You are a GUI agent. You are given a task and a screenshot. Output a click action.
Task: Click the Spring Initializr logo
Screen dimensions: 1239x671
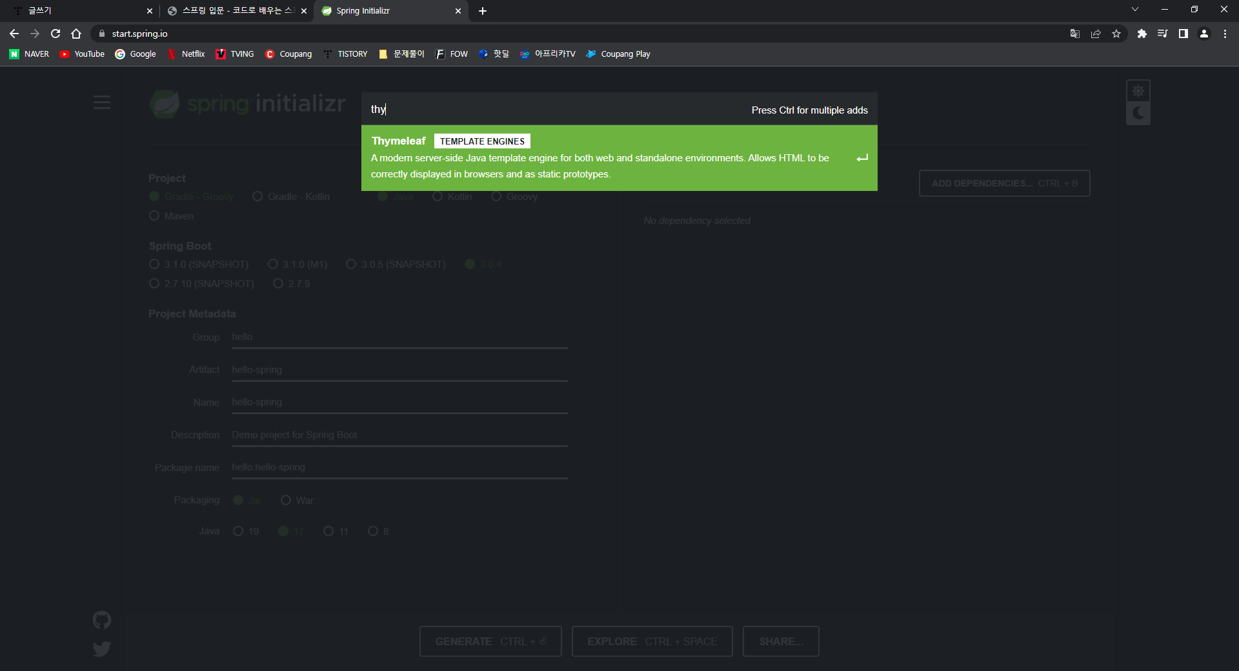[x=247, y=103]
